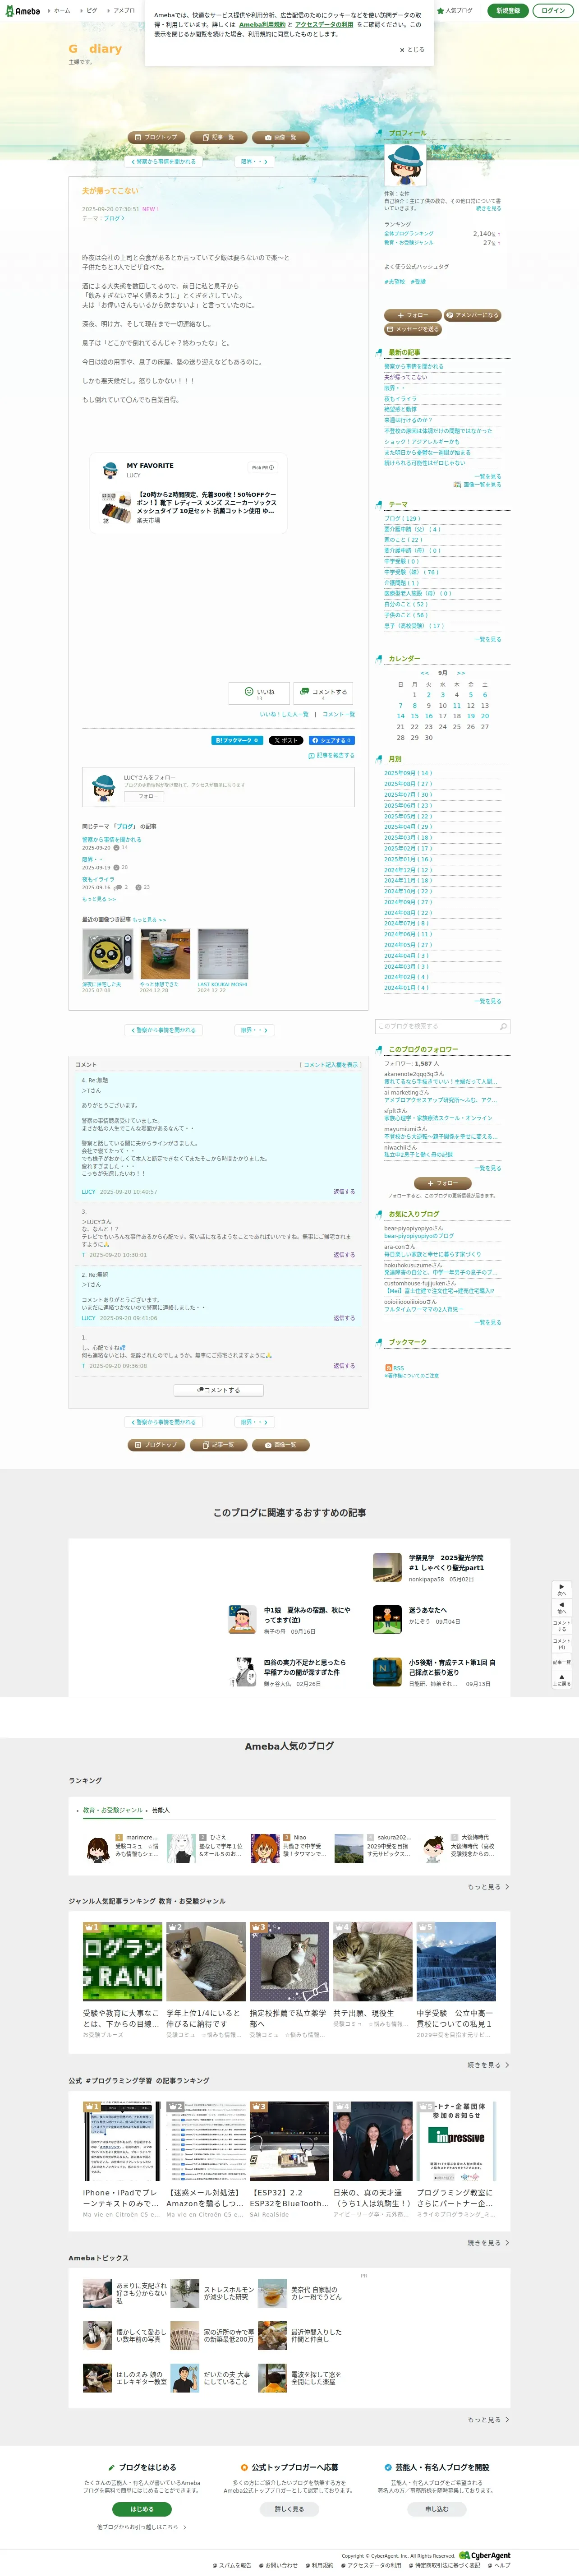This screenshot has width=579, height=2573.
Task: Open monthly archive 2025年08月 ( 27 )
Action: click(x=408, y=784)
